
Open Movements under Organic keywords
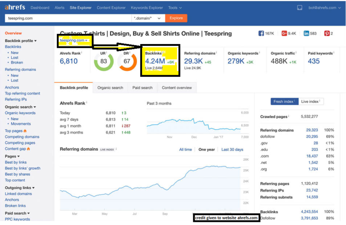(x=21, y=124)
